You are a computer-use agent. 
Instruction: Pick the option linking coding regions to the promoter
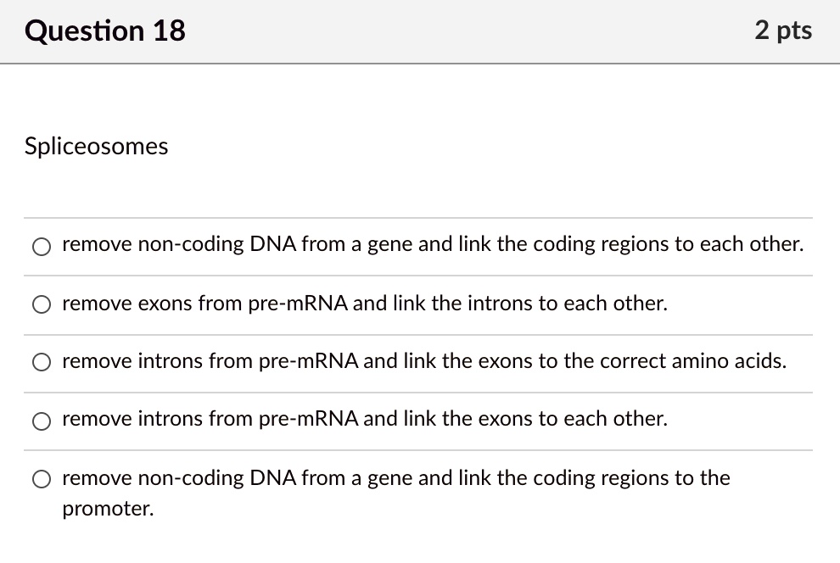pyautogui.click(x=41, y=478)
